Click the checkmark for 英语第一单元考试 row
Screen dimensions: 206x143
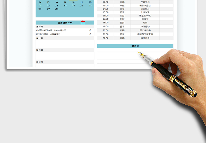click(x=90, y=30)
